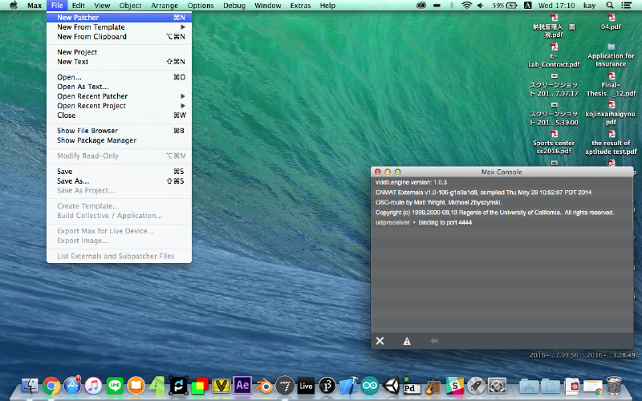Screen dimensions: 642x401
Task: Open the Arrange menu
Action: point(165,6)
